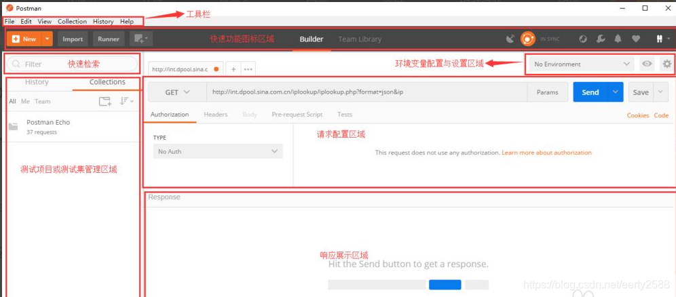This screenshot has width=676, height=297.
Task: Click the 37 requests text
Action: point(41,132)
